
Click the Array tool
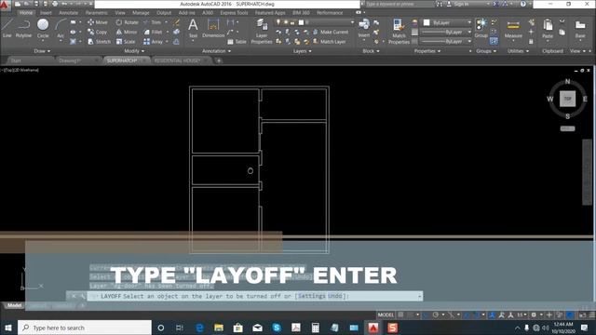(153, 41)
